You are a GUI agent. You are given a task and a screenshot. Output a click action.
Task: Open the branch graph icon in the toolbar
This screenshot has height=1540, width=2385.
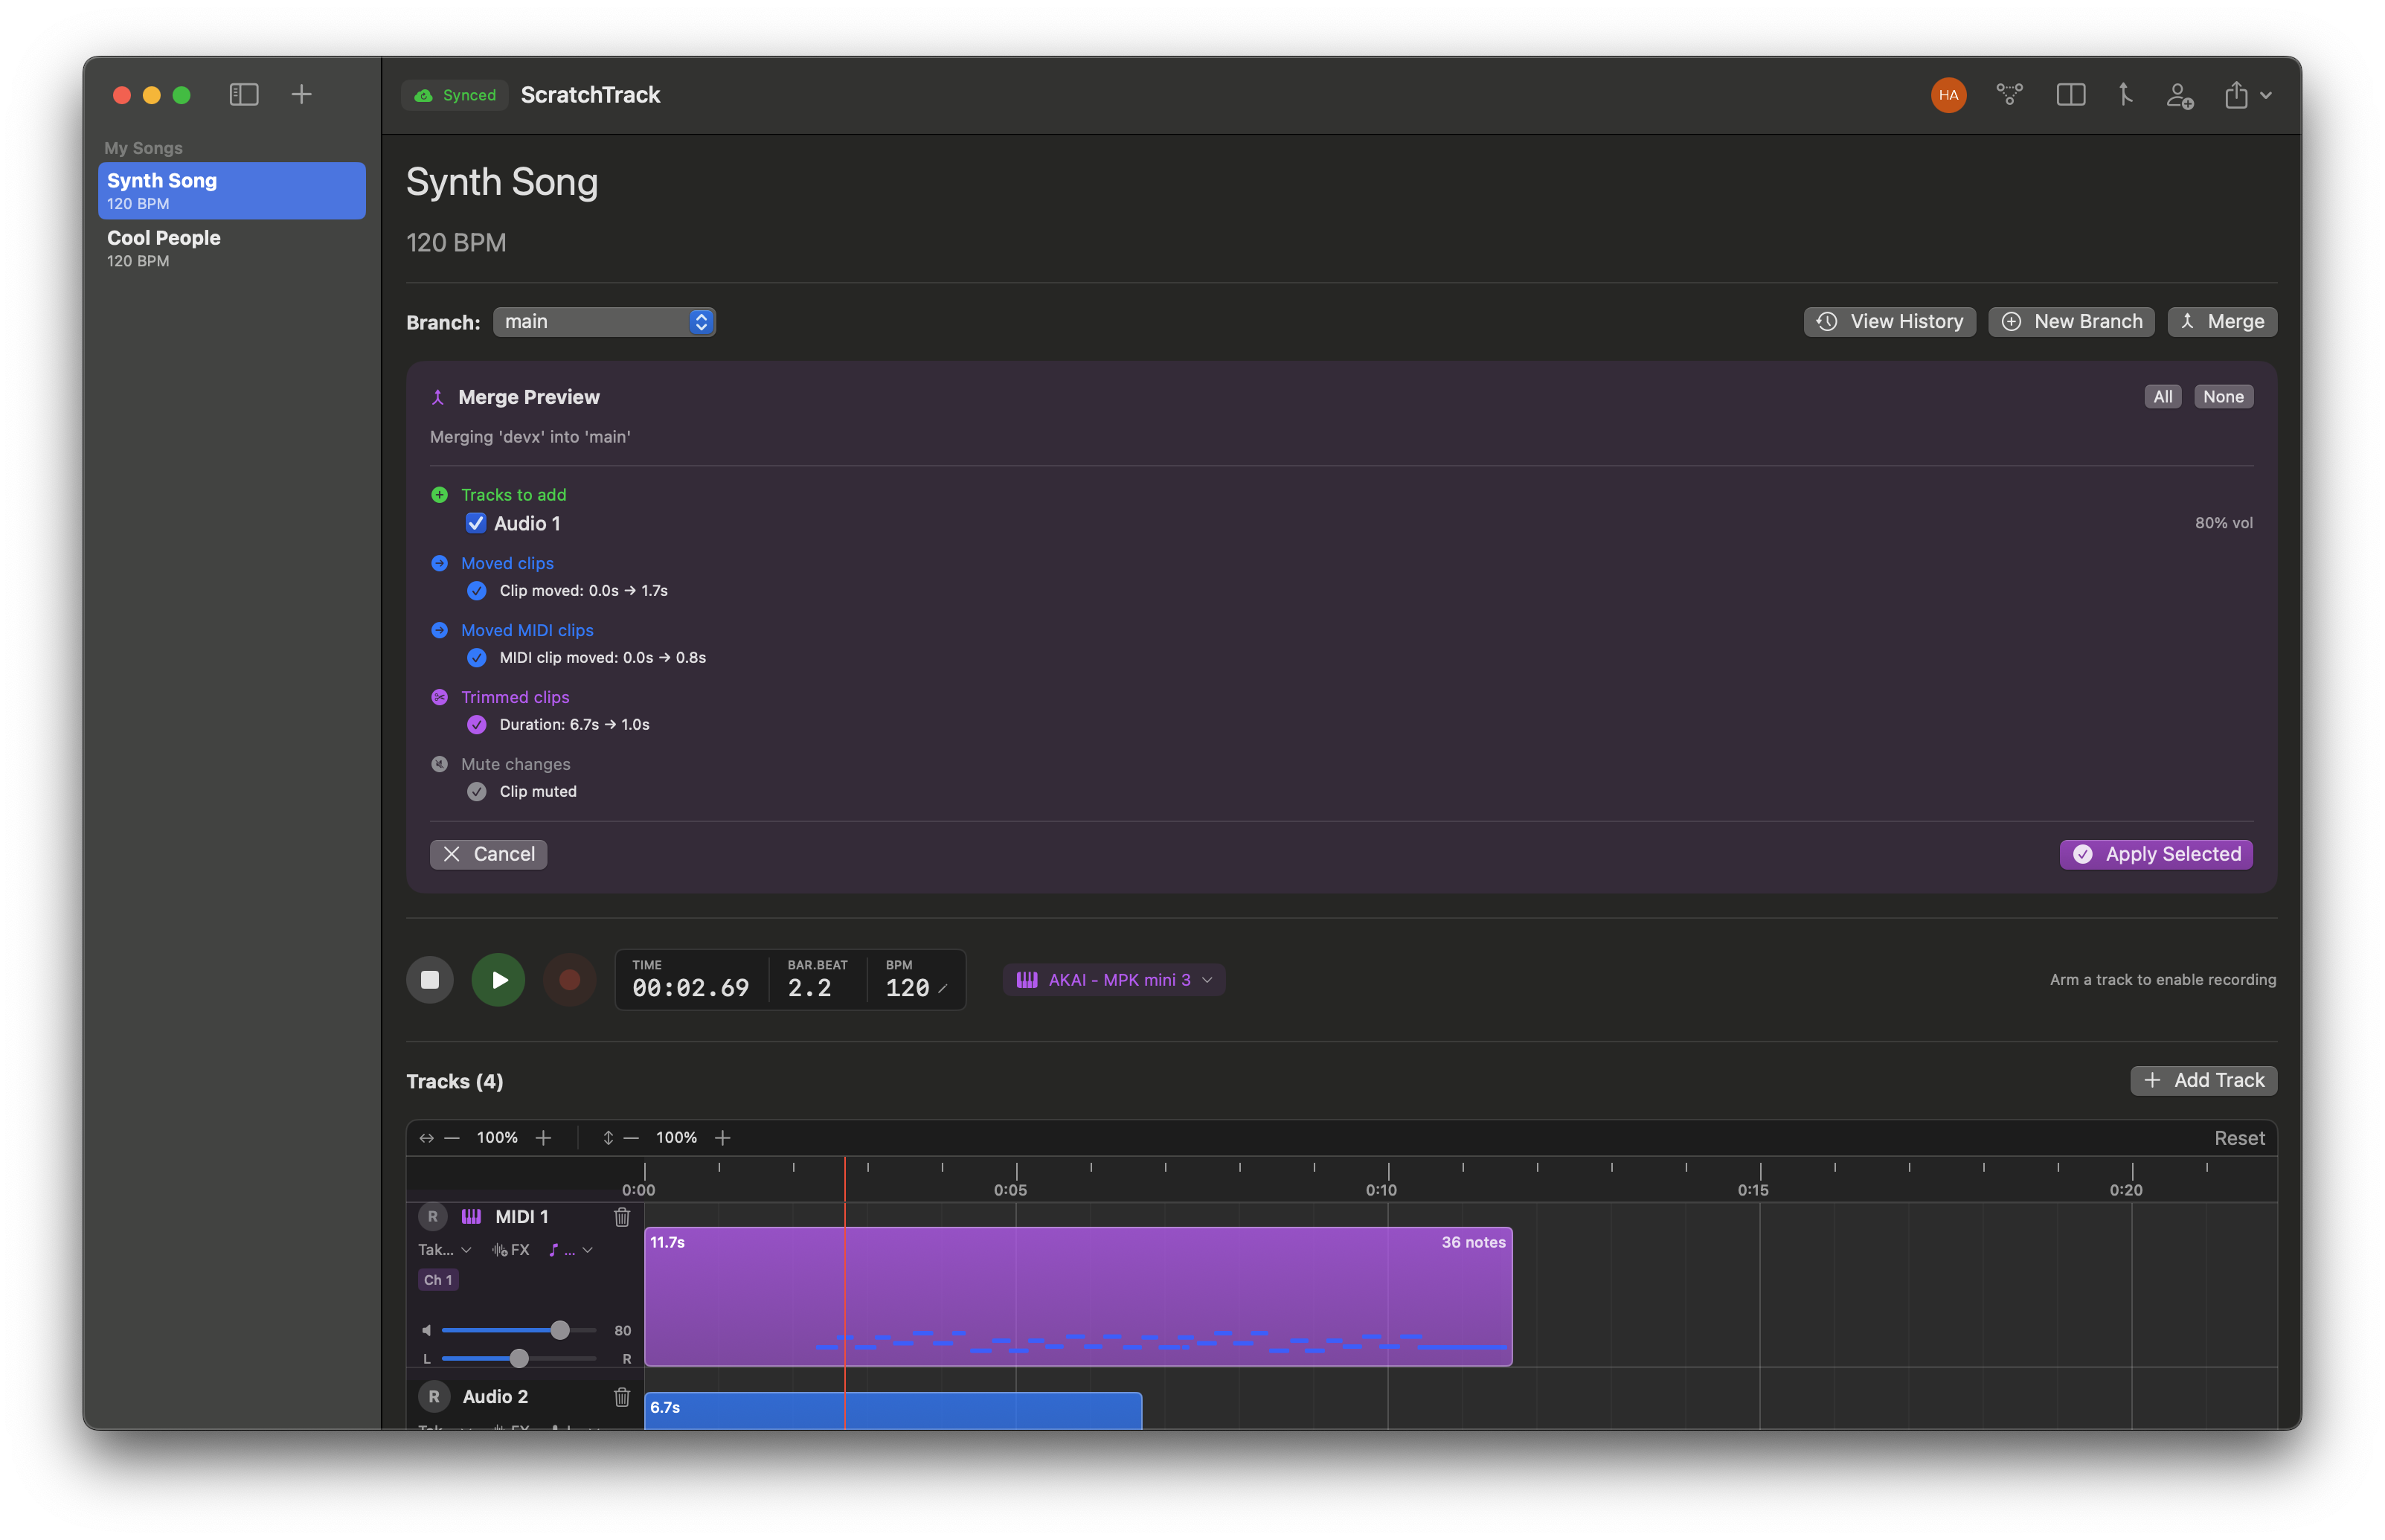coord(2010,95)
